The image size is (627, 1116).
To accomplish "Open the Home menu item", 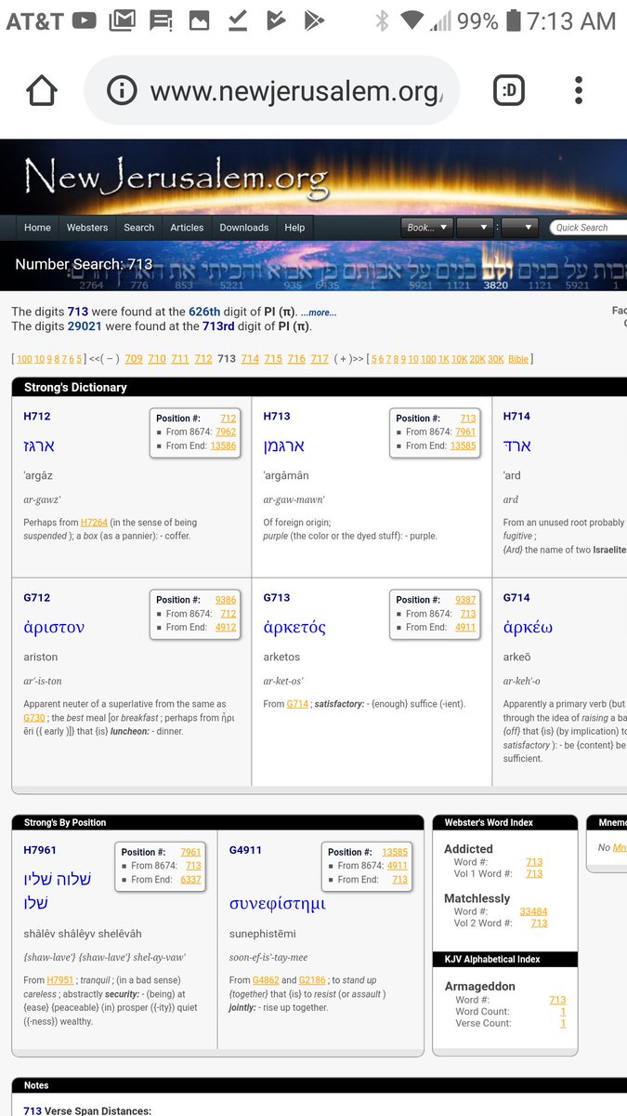I will coord(37,228).
